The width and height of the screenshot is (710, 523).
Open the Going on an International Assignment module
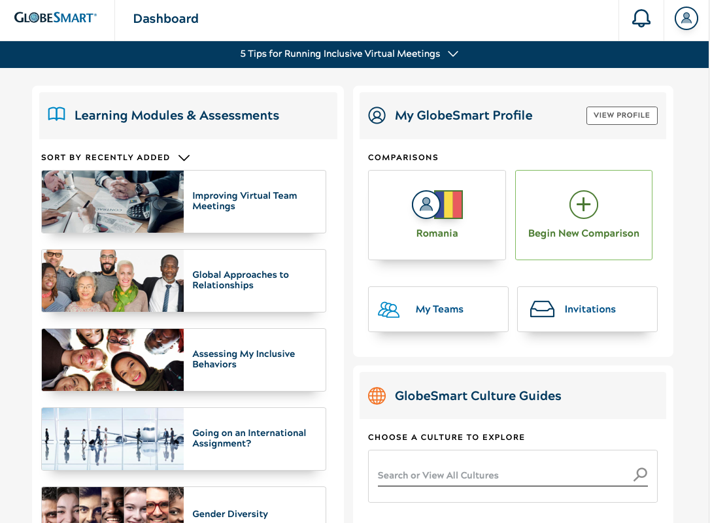[184, 439]
